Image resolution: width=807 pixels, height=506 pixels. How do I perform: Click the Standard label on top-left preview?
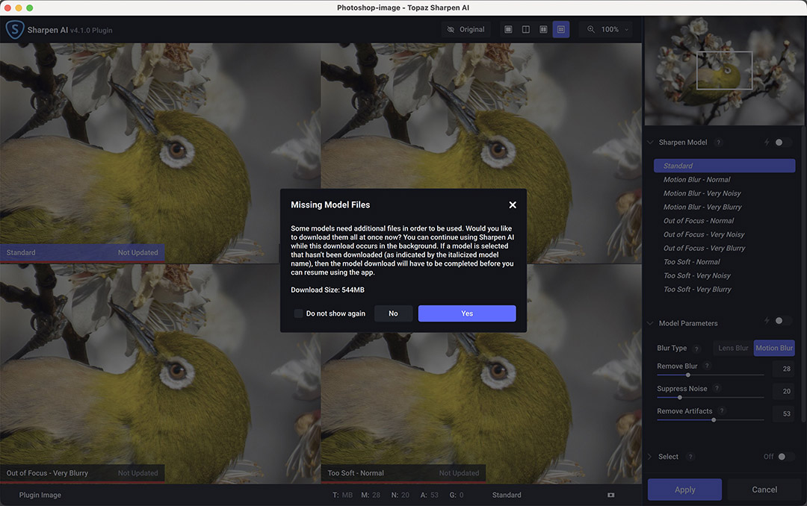(x=21, y=252)
